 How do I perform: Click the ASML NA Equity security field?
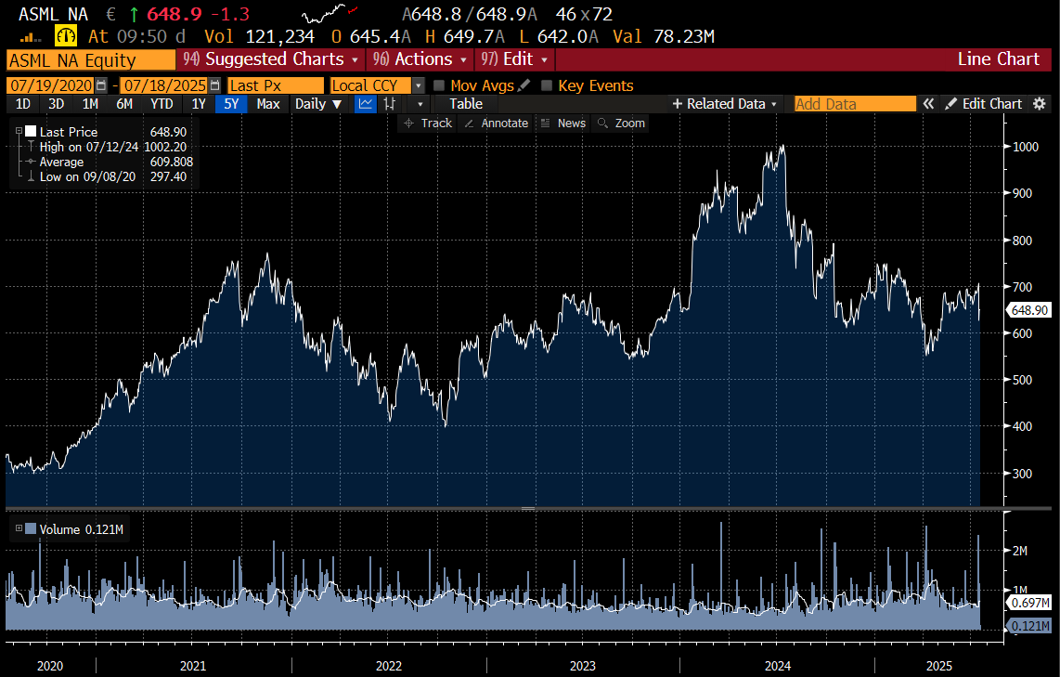tap(91, 60)
